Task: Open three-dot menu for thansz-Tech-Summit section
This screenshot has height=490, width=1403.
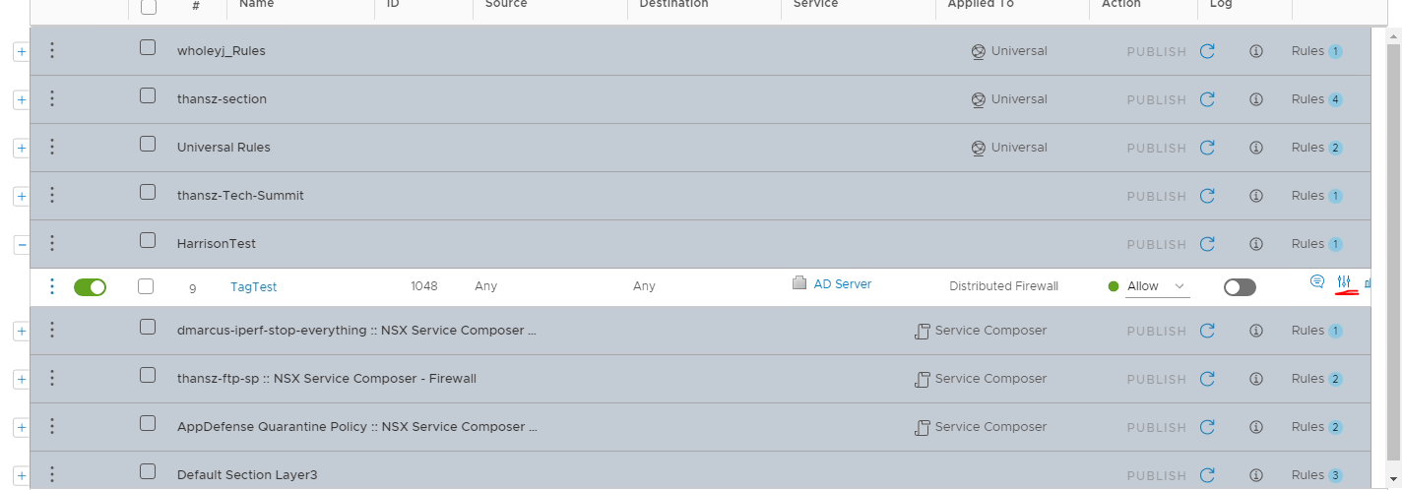Action: click(52, 195)
